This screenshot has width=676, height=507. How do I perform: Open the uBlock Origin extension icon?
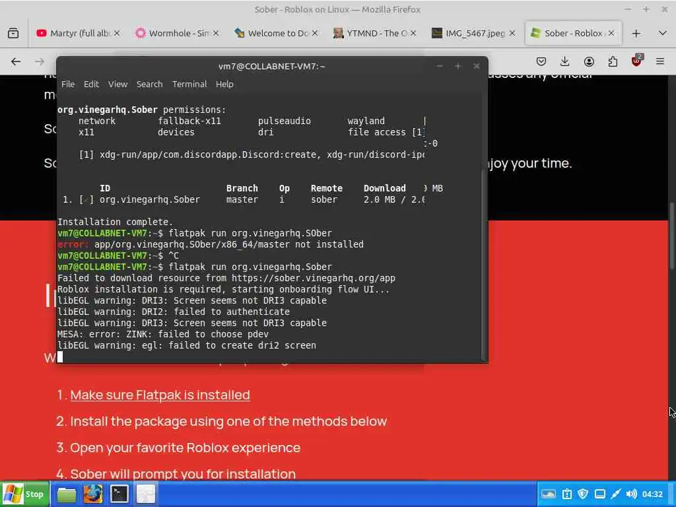point(637,61)
